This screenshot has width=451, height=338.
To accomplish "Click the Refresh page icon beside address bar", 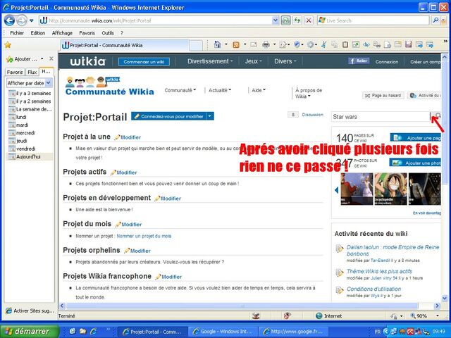I will [297, 20].
